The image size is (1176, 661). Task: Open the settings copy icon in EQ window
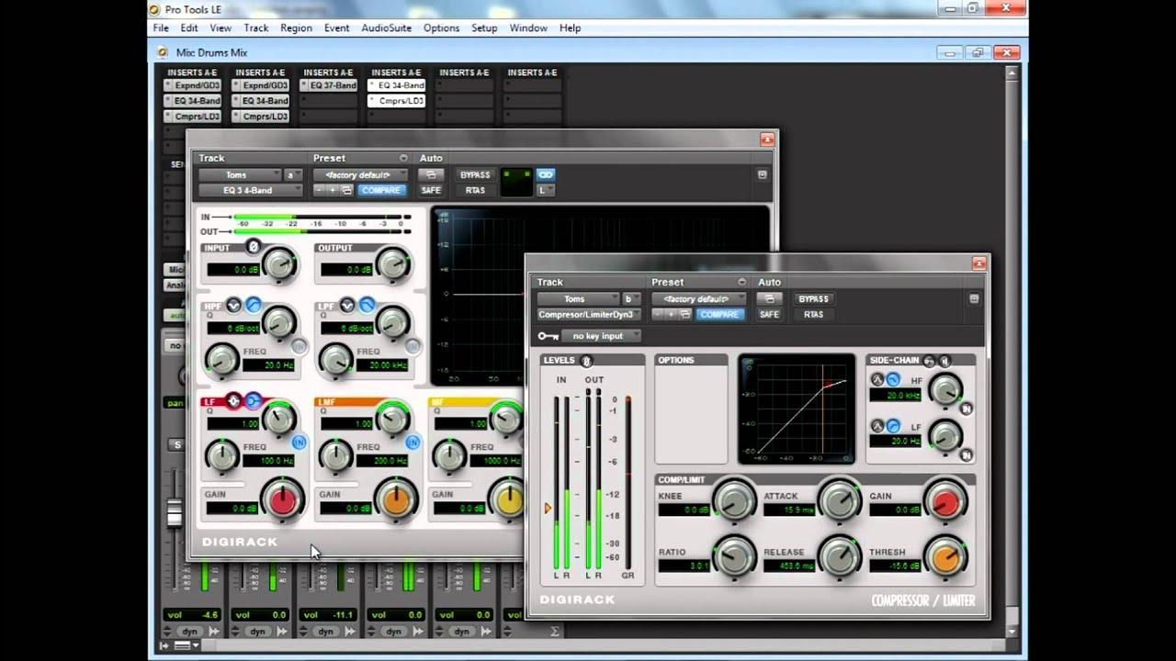[x=346, y=190]
